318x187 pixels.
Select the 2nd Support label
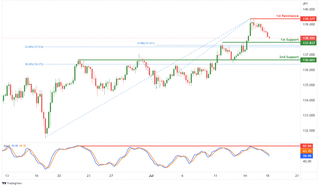(x=289, y=57)
